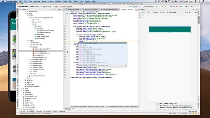Open the Run tool window button
210x118 pixels.
23,111
